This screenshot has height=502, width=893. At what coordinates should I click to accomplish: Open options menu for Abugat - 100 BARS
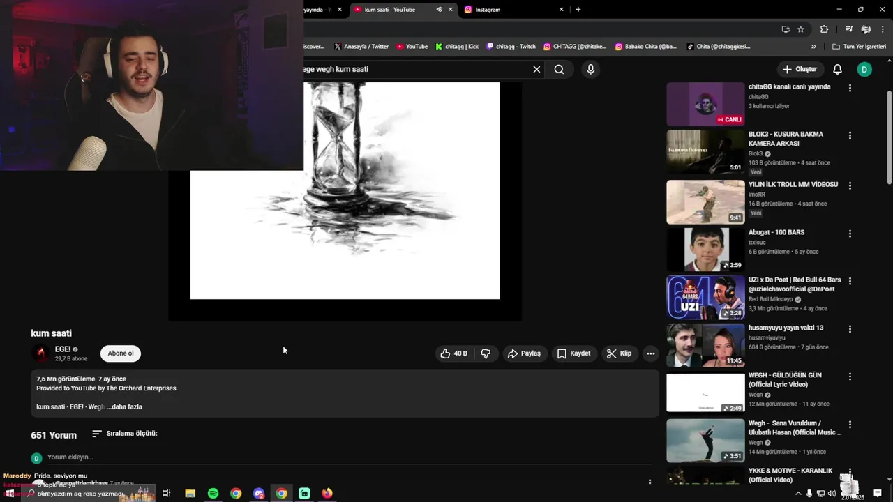850,234
